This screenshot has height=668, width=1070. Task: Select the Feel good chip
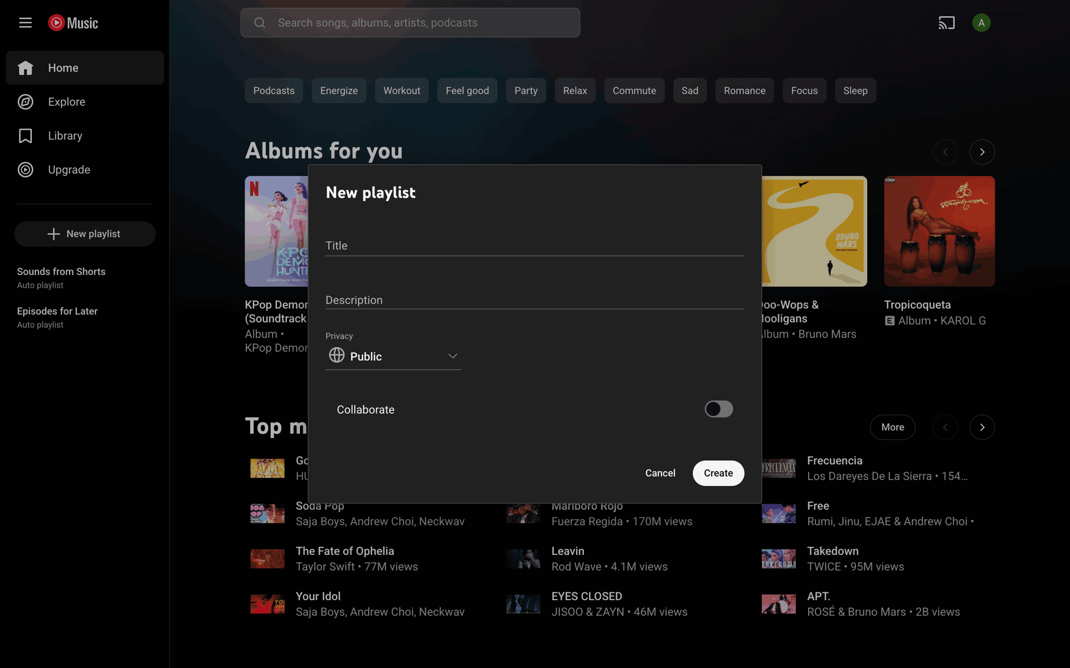click(x=467, y=91)
